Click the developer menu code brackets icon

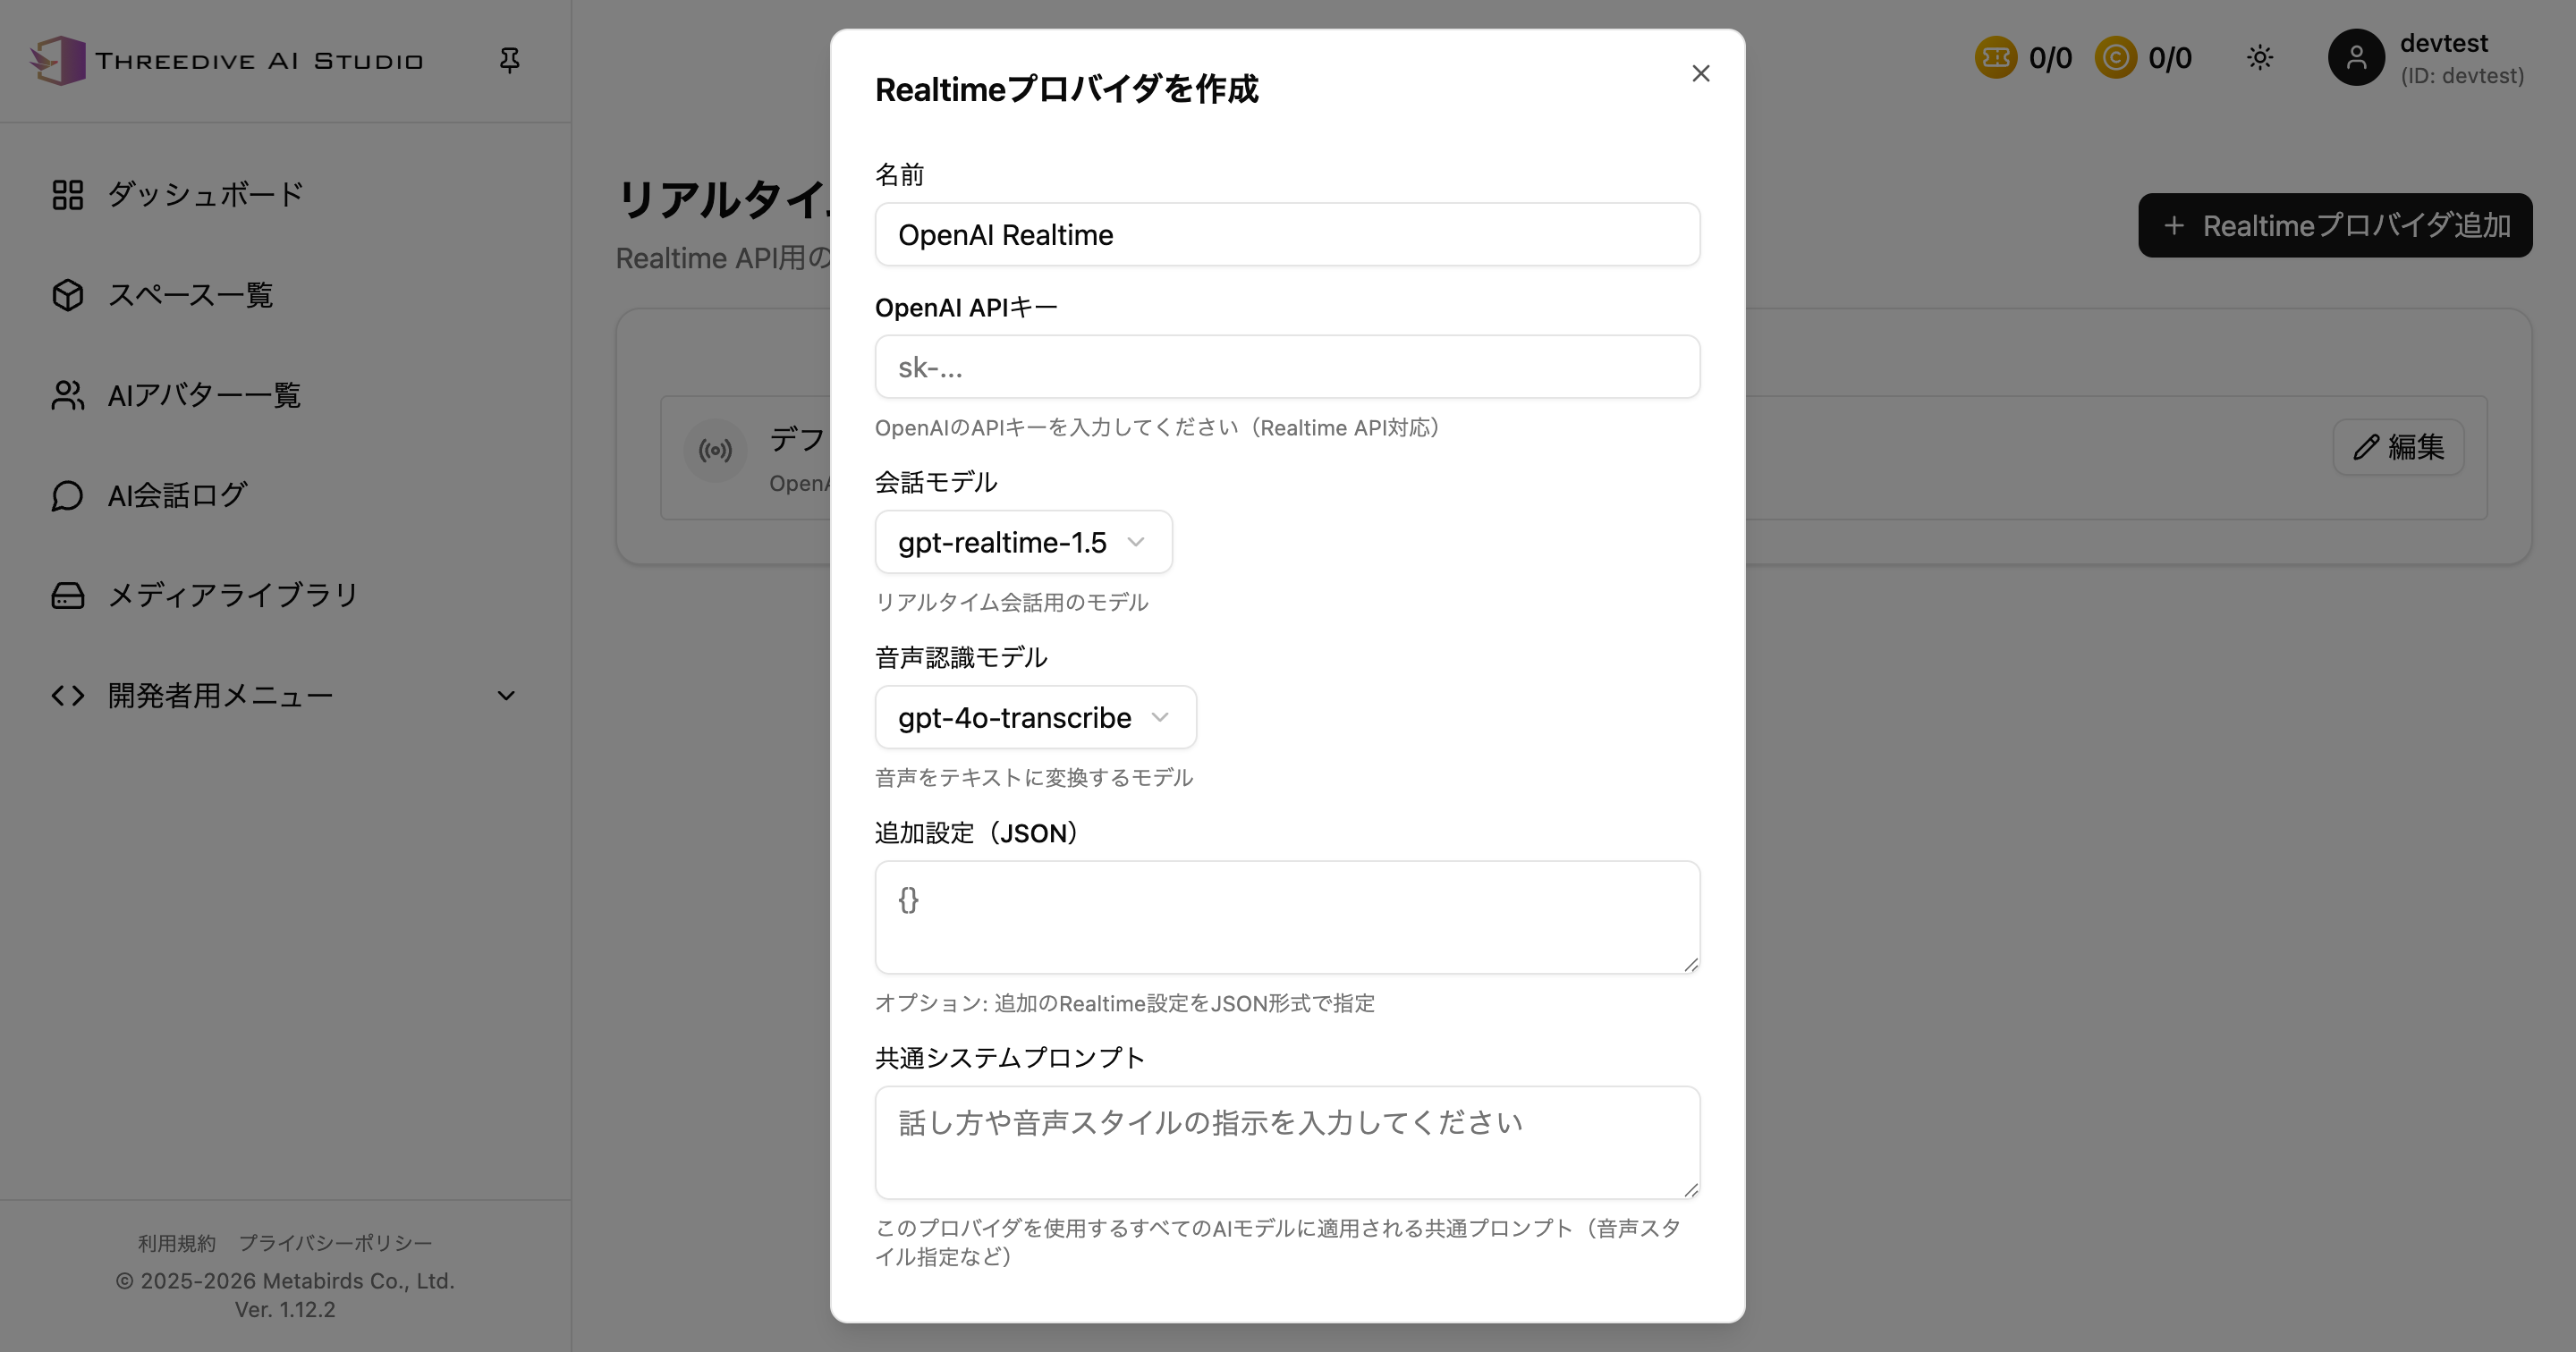click(x=67, y=695)
